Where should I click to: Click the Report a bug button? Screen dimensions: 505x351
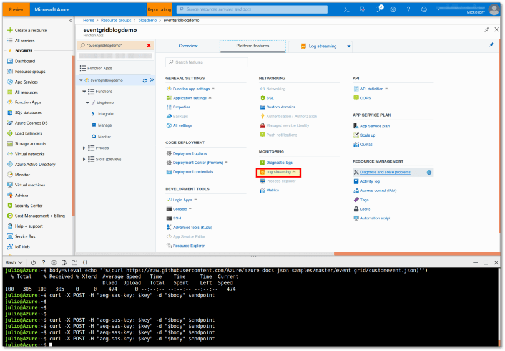pos(160,9)
